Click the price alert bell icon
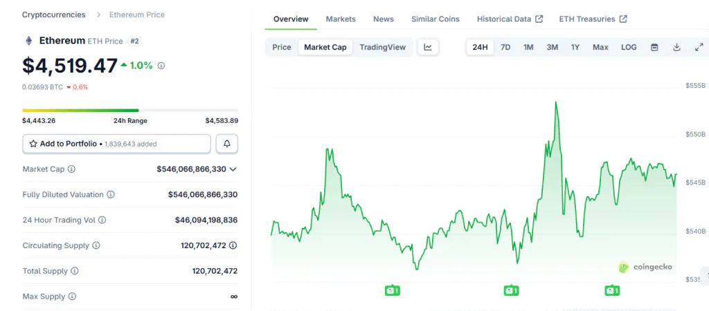Viewport: 709px width, 311px height. (226, 144)
